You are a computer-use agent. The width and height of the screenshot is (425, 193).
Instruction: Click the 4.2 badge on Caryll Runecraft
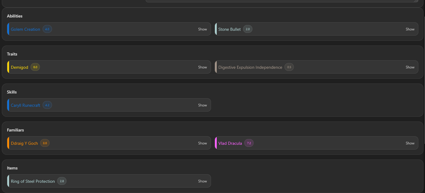(x=47, y=105)
